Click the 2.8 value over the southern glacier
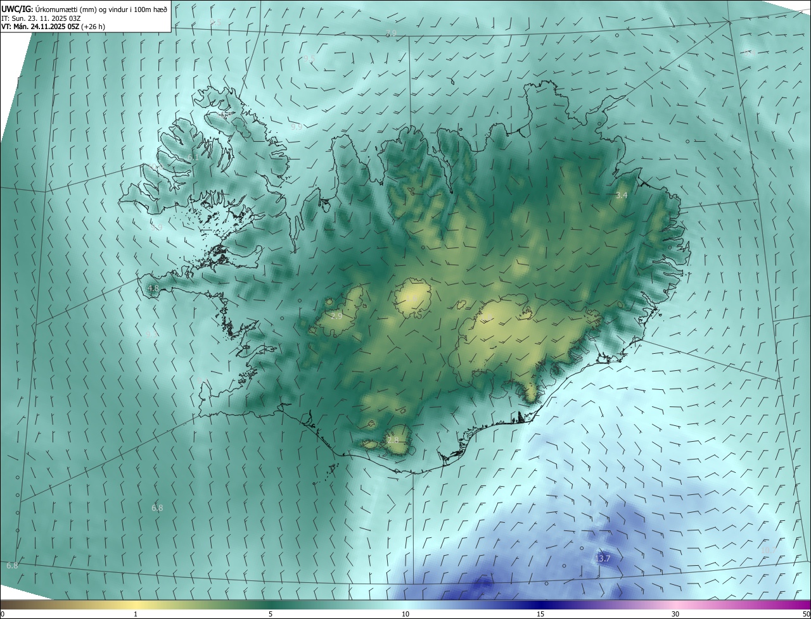The width and height of the screenshot is (811, 619). click(393, 440)
